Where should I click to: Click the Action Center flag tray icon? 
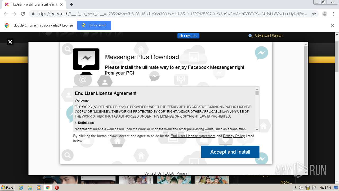tap(314, 188)
